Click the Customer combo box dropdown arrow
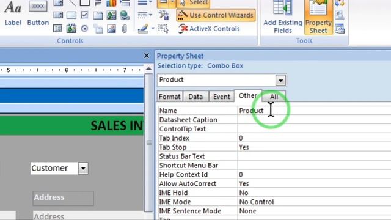This screenshot has height=220, width=391. 83,169
